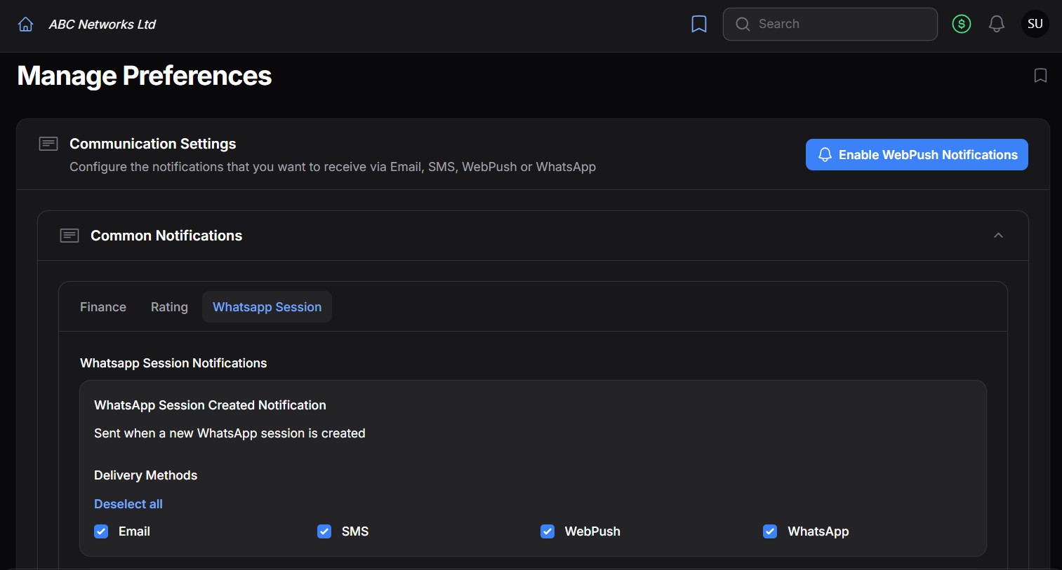This screenshot has width=1062, height=570.
Task: Focus the Search input field
Action: [x=830, y=24]
